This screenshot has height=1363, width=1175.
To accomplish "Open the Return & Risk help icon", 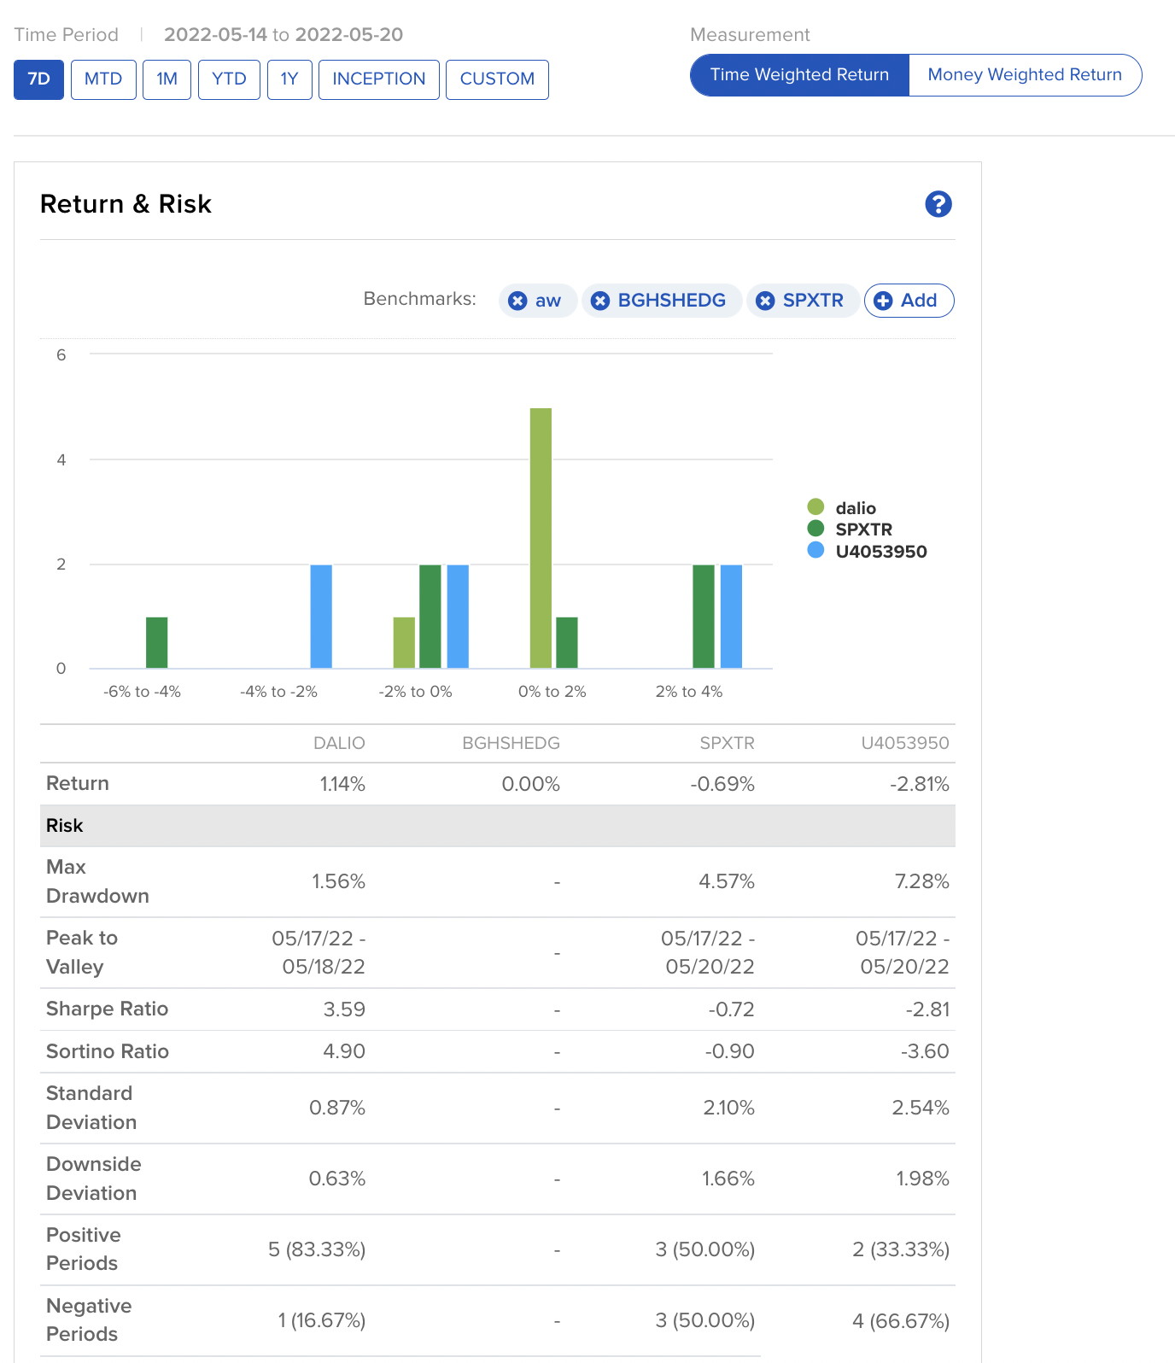I will coord(938,204).
